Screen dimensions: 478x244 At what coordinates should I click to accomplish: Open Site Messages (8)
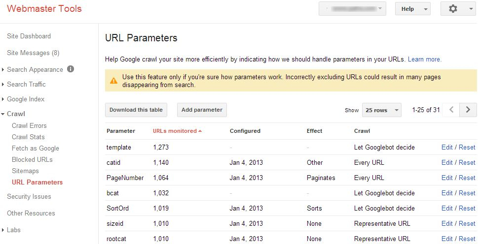33,53
